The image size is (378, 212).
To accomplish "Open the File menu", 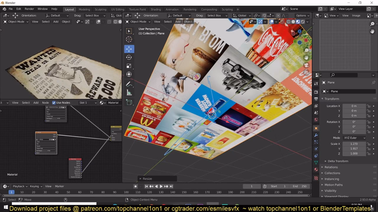I will 11,9.
